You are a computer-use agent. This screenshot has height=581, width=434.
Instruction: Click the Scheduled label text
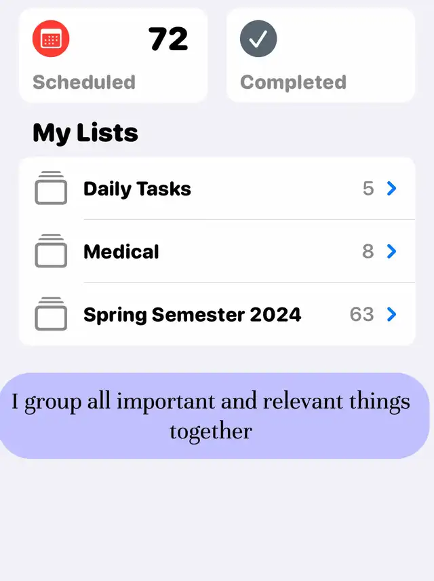[x=84, y=82]
